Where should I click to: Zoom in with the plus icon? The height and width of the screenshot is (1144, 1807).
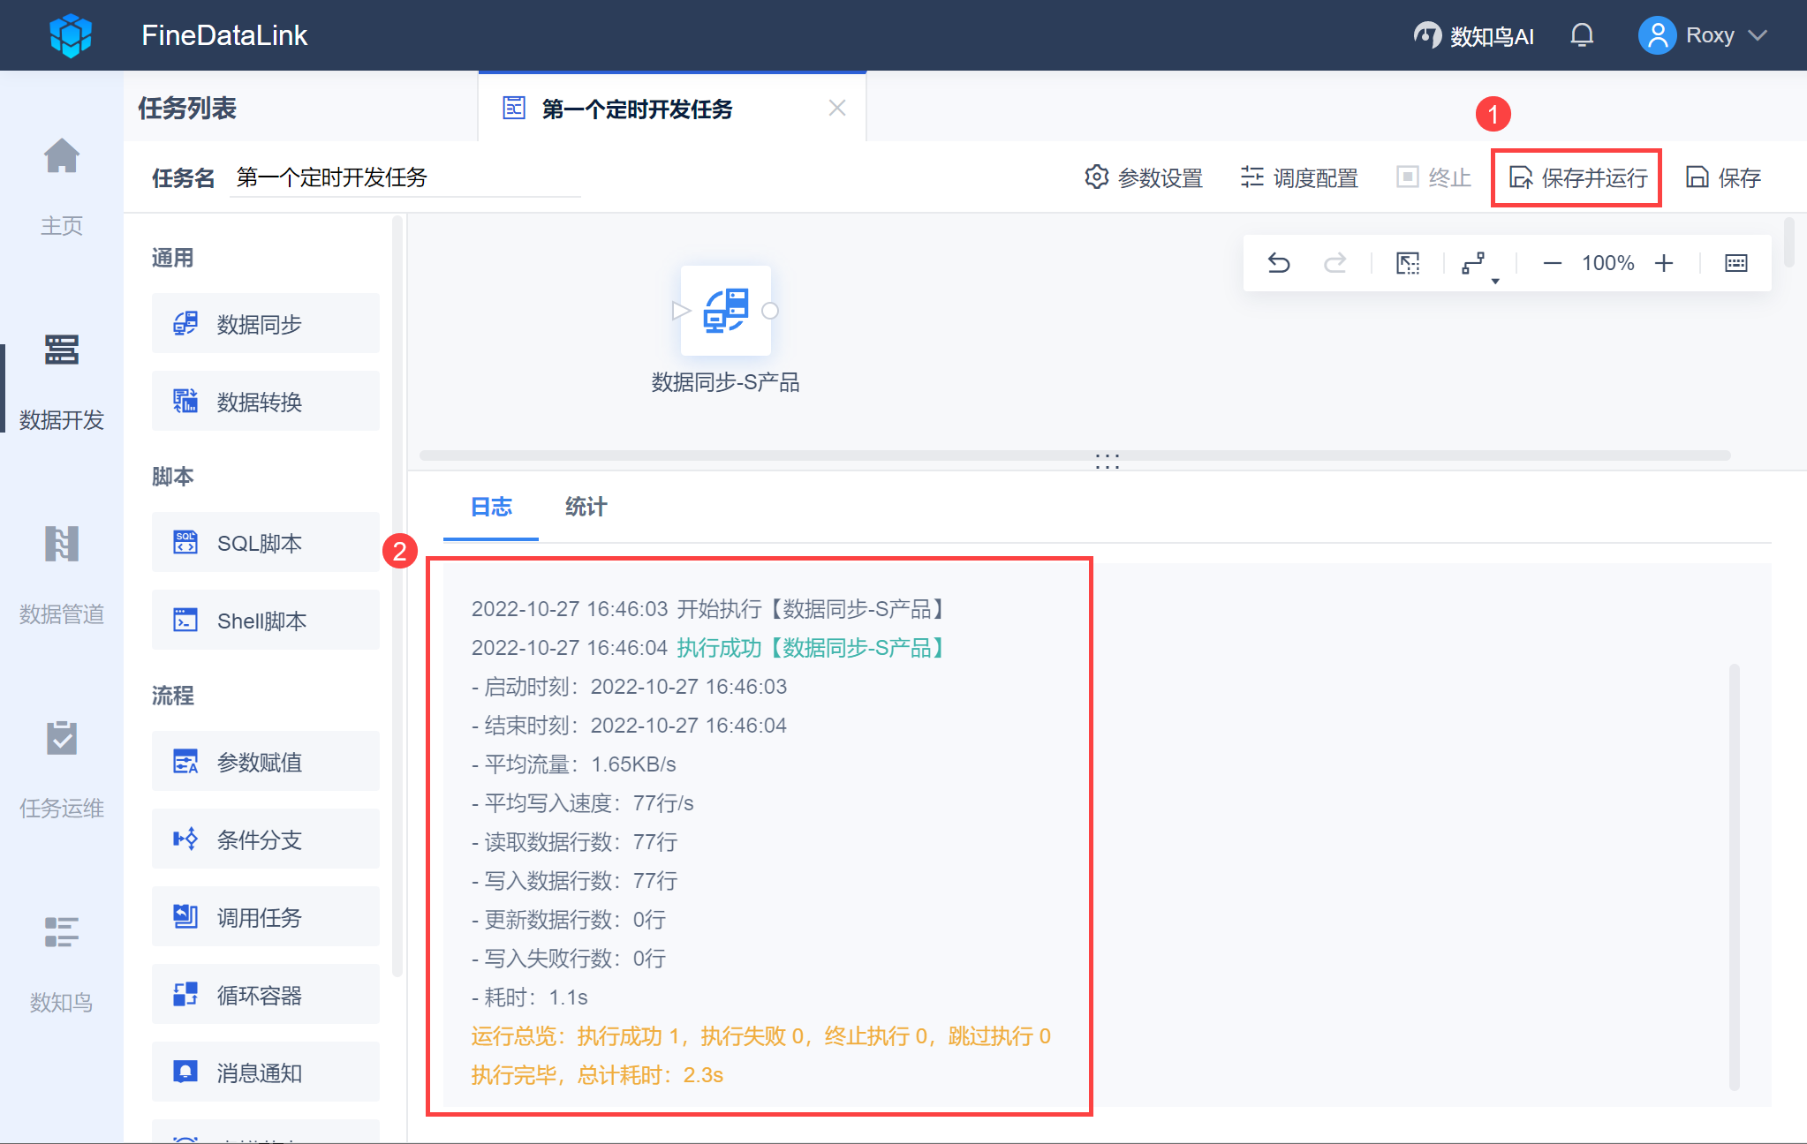pyautogui.click(x=1664, y=263)
